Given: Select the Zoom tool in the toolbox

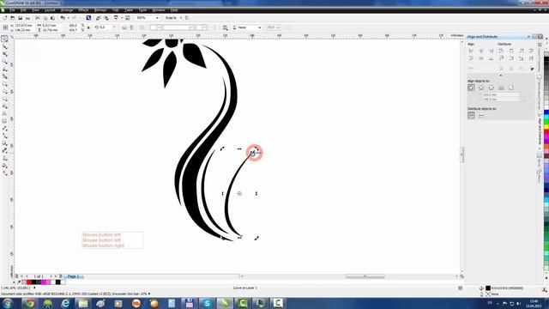Looking at the screenshot, I should 4,61.
